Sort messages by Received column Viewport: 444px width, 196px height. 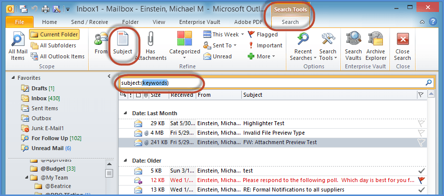tap(183, 95)
